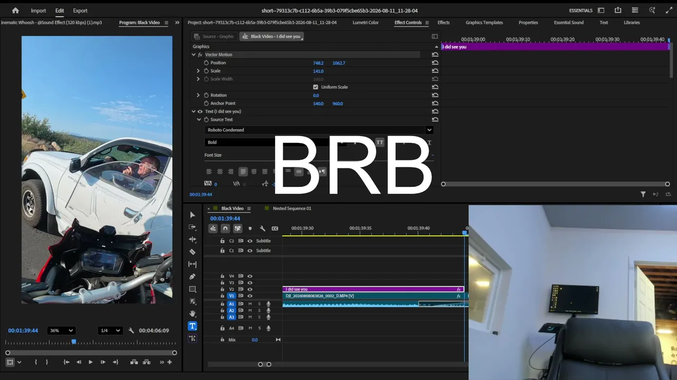
Task: Open the Quick Export share icon
Action: (x=618, y=11)
